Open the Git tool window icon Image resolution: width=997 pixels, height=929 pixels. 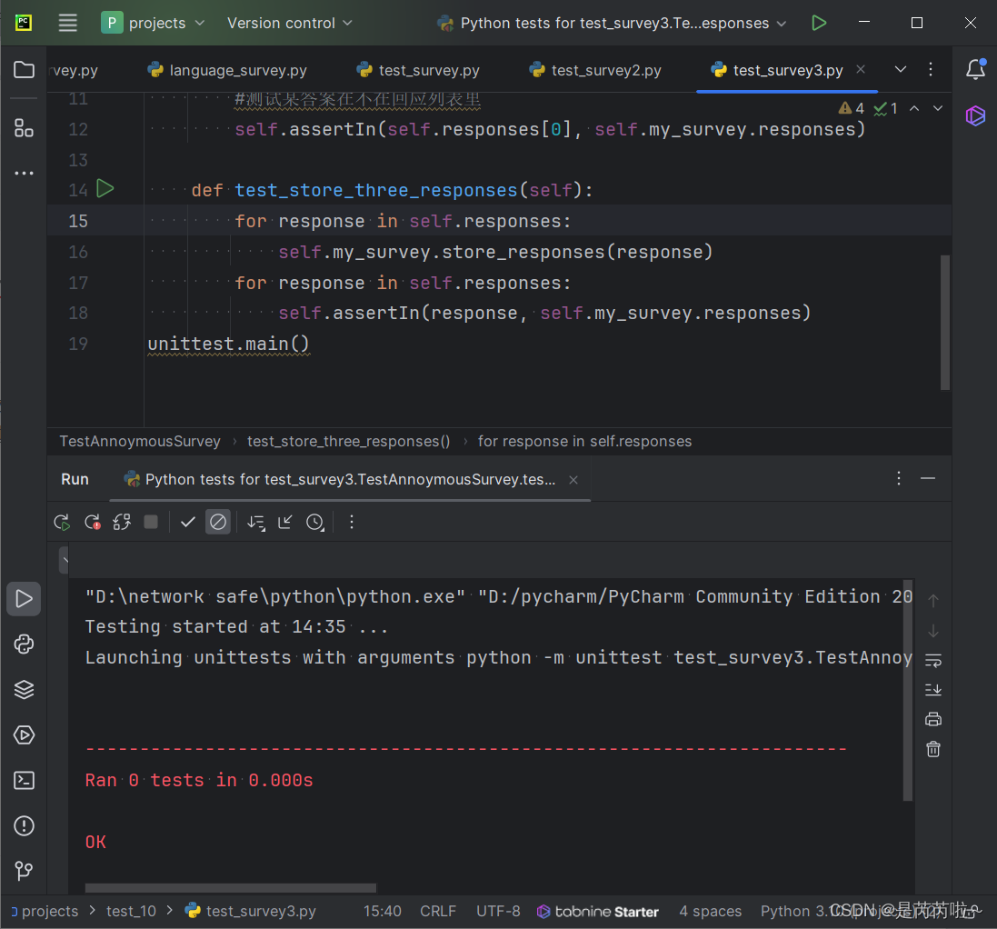click(25, 870)
